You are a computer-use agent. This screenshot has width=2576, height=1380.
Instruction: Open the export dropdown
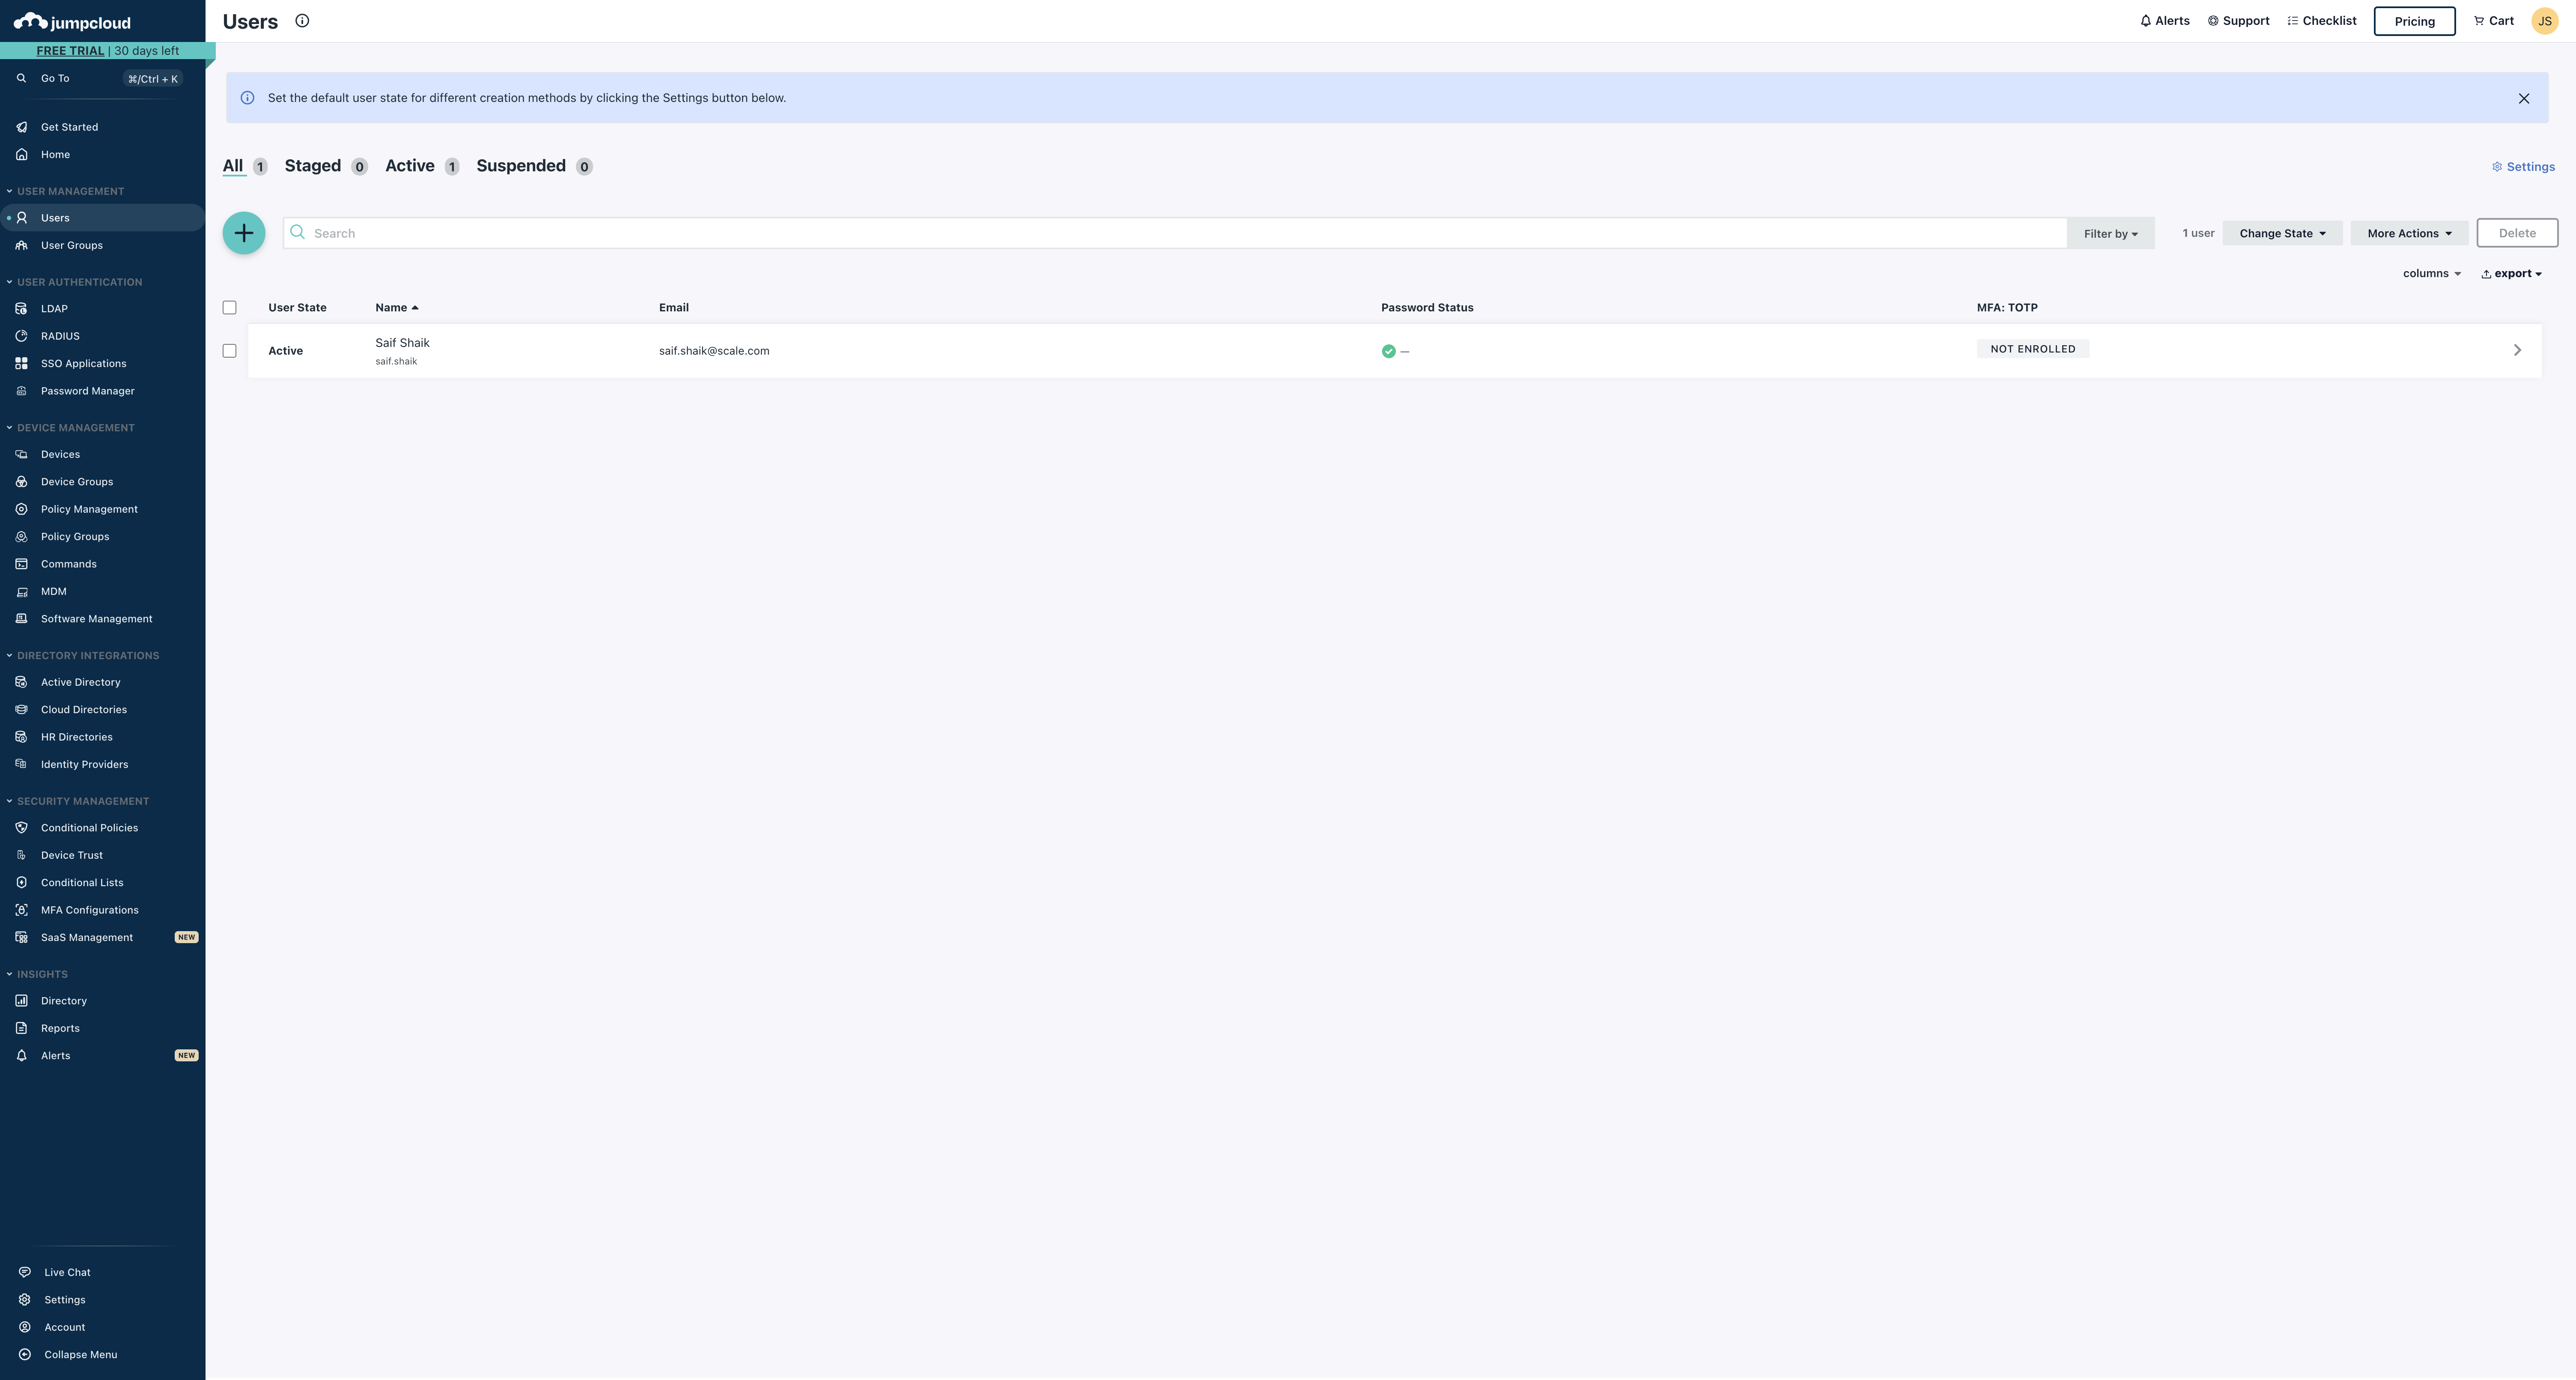[2511, 274]
